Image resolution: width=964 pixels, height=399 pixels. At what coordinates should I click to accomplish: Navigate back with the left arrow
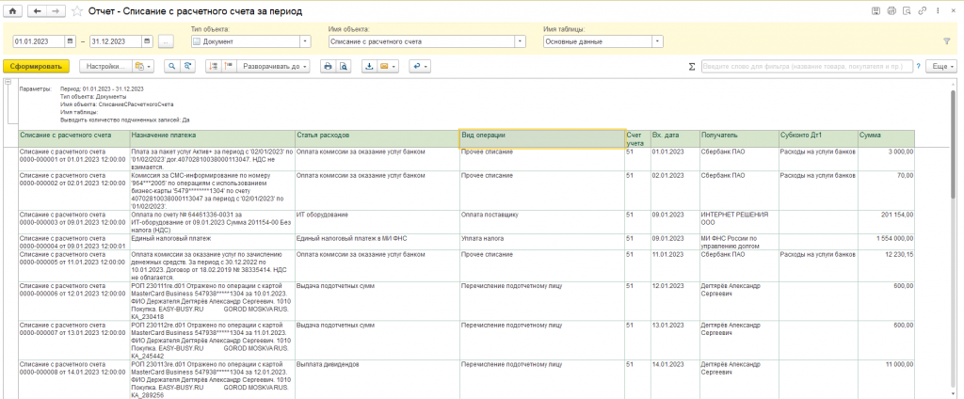(x=37, y=11)
